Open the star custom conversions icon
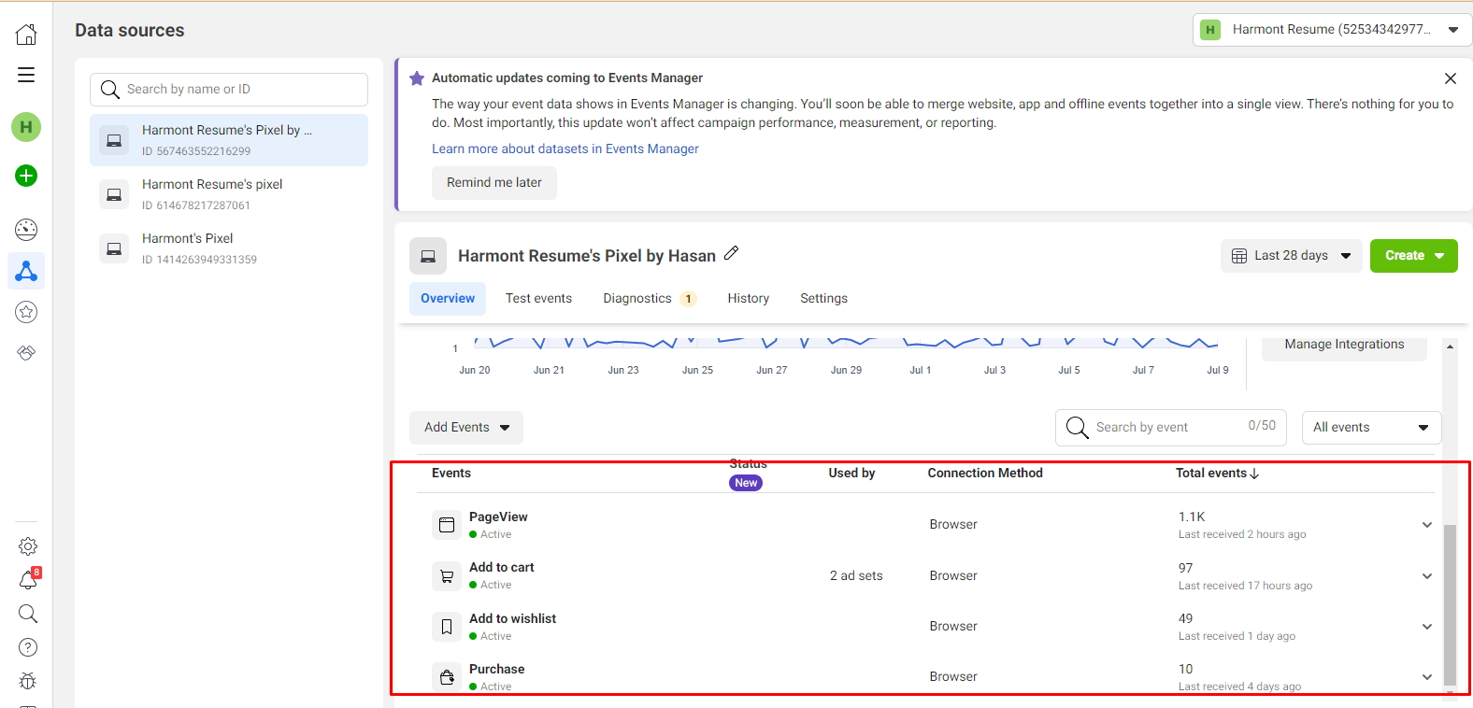The height and width of the screenshot is (708, 1473). 26,312
